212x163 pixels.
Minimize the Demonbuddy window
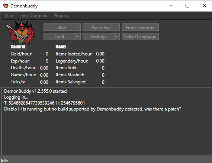pyautogui.click(x=171, y=6)
